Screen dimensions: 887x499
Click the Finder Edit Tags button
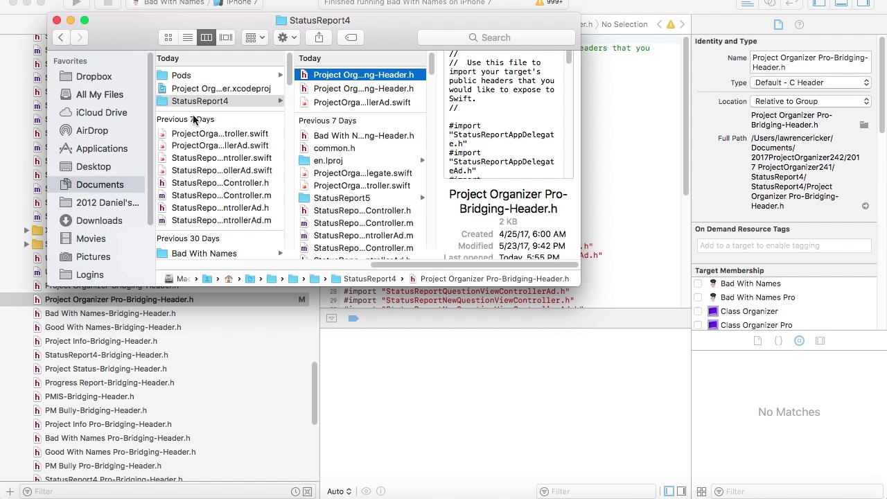pos(351,37)
